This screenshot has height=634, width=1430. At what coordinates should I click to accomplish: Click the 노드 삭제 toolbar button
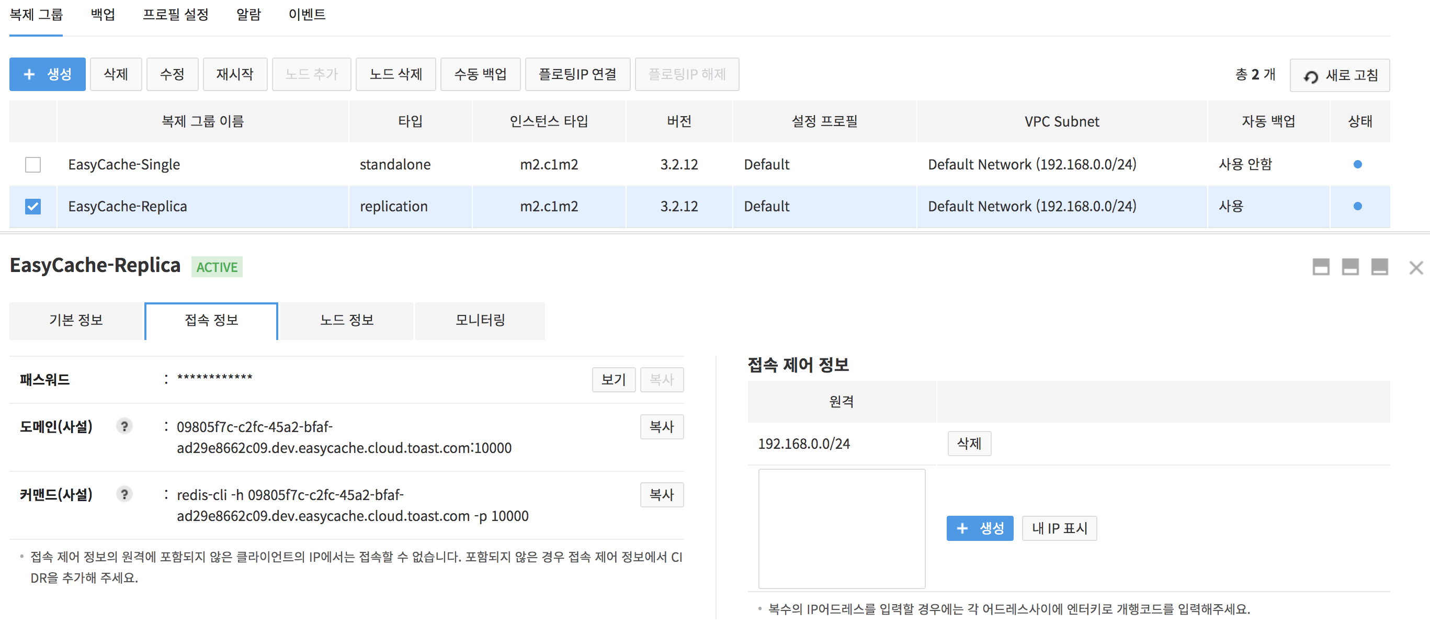point(396,74)
